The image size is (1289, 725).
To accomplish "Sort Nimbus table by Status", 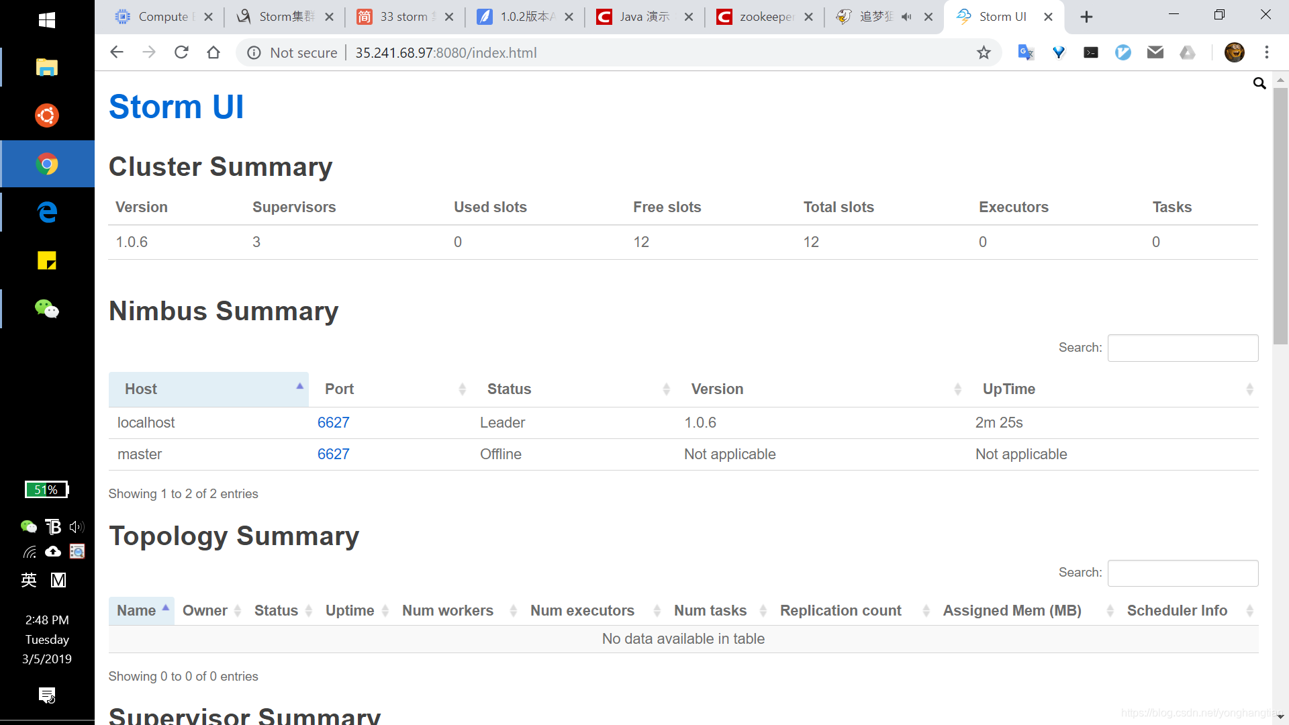I will pos(573,389).
